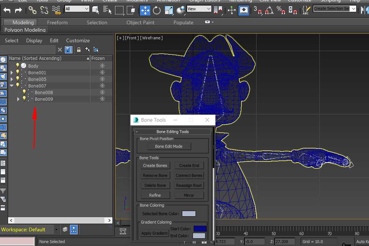
Task: Switch to the Freeform ribbon tab
Action: [x=57, y=22]
